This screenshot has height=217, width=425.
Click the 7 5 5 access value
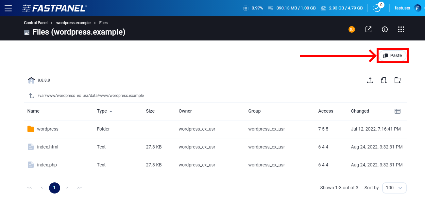(x=323, y=129)
